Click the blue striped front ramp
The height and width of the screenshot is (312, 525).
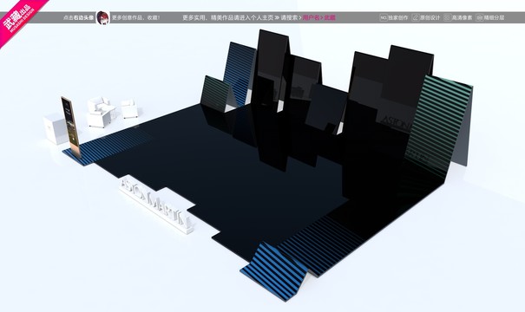(x=274, y=271)
